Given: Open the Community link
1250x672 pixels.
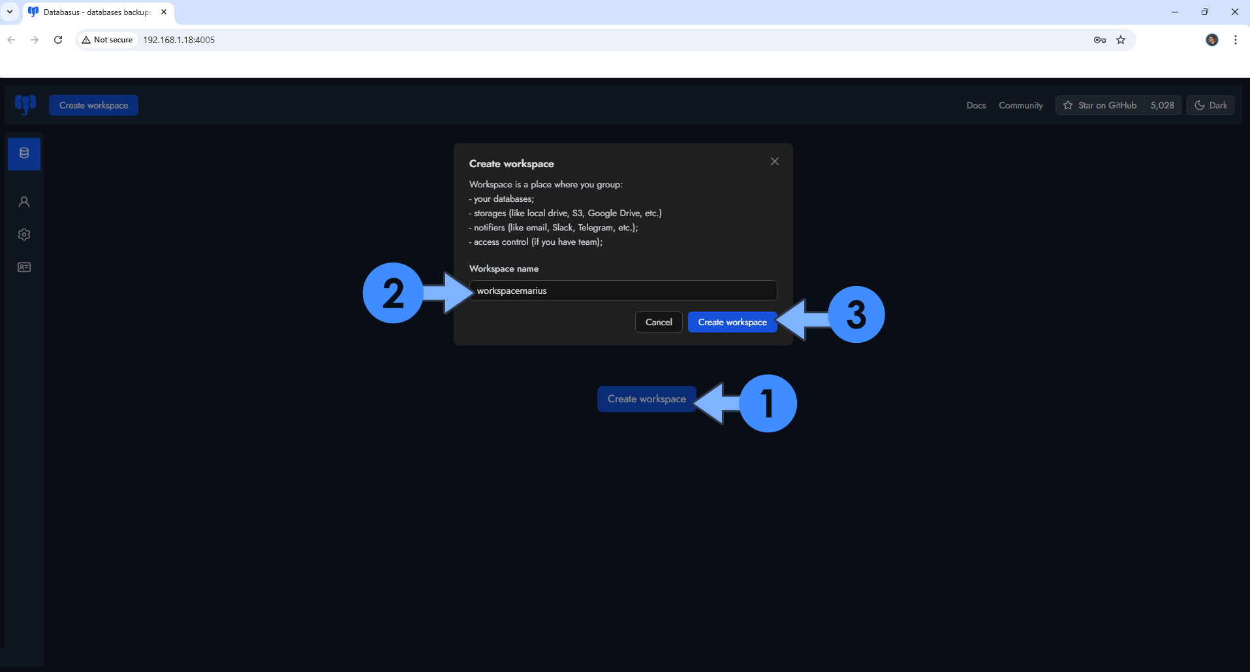Looking at the screenshot, I should point(1020,105).
